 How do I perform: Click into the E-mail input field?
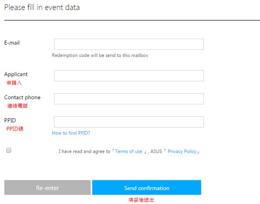129,44
